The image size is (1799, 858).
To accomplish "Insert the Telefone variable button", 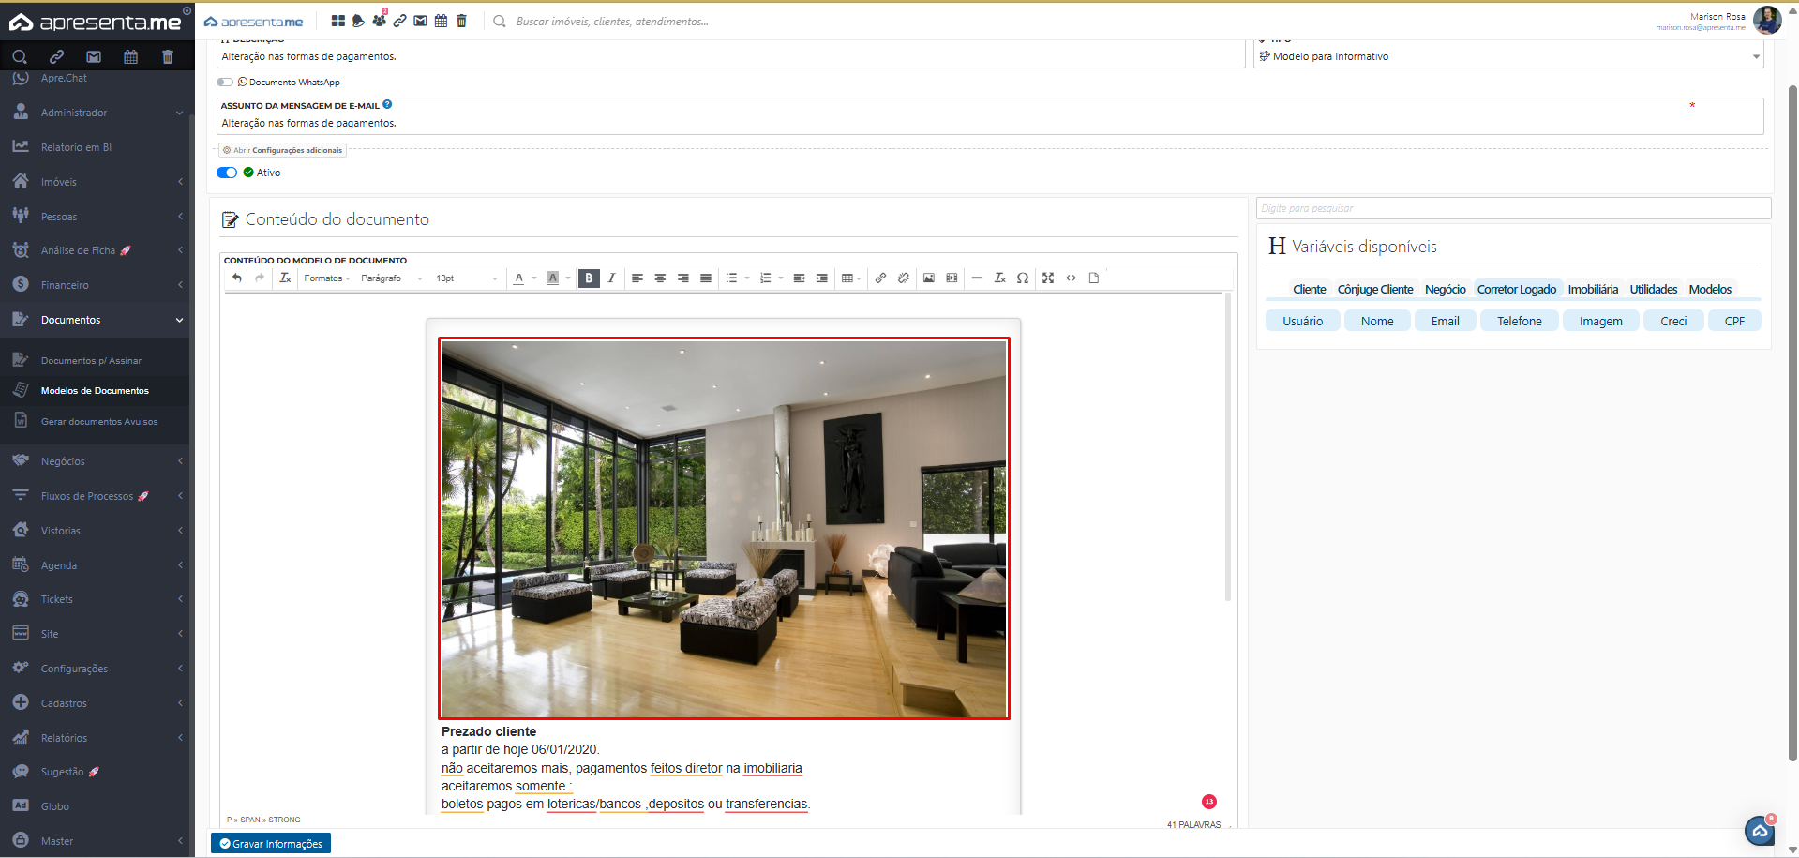I will tap(1519, 321).
